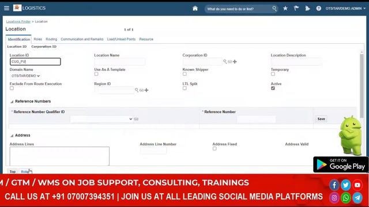Open the Reference Number Qualifier ID dropdown
The width and height of the screenshot is (369, 207).
coord(101,119)
